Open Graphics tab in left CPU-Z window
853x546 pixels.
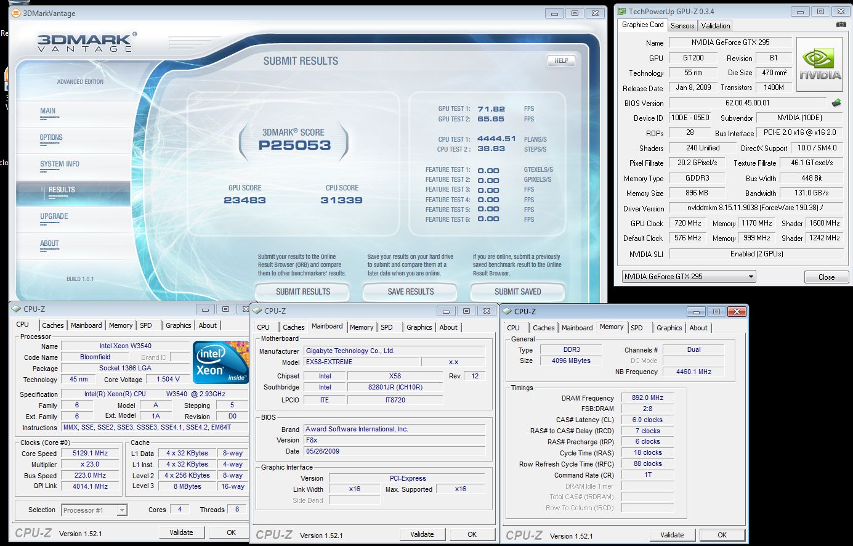pyautogui.click(x=179, y=325)
